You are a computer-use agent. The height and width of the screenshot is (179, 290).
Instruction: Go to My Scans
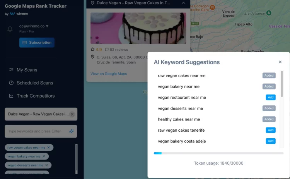[27, 70]
